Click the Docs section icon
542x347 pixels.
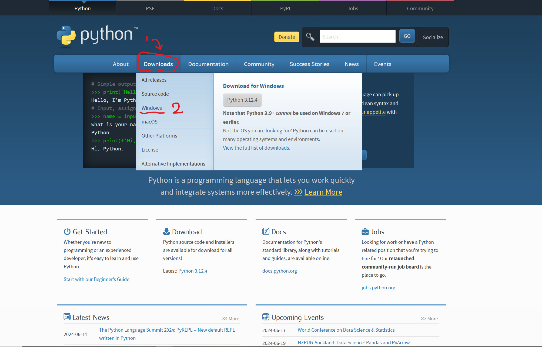[265, 231]
